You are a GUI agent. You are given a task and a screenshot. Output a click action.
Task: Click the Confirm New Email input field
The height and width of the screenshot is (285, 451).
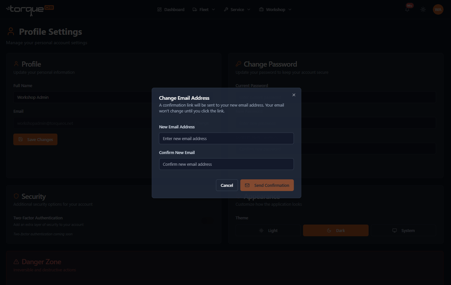click(226, 164)
